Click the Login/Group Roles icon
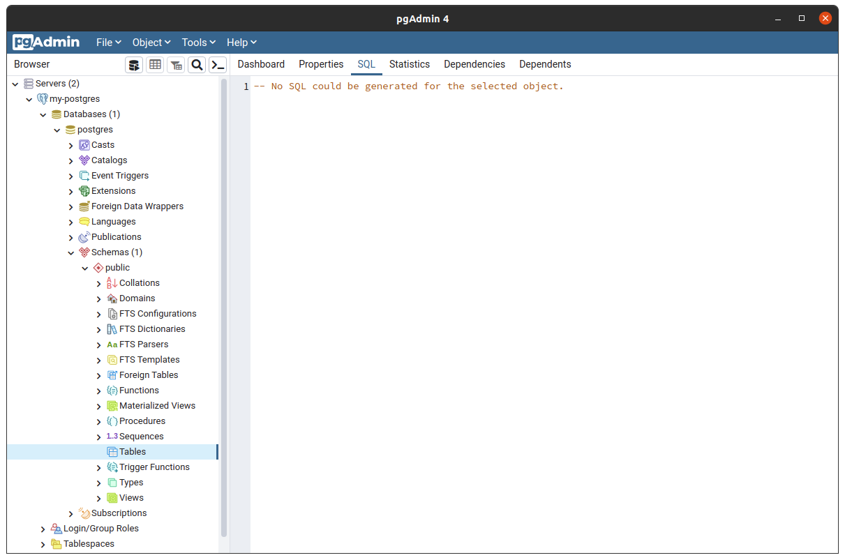845x560 pixels. [57, 529]
